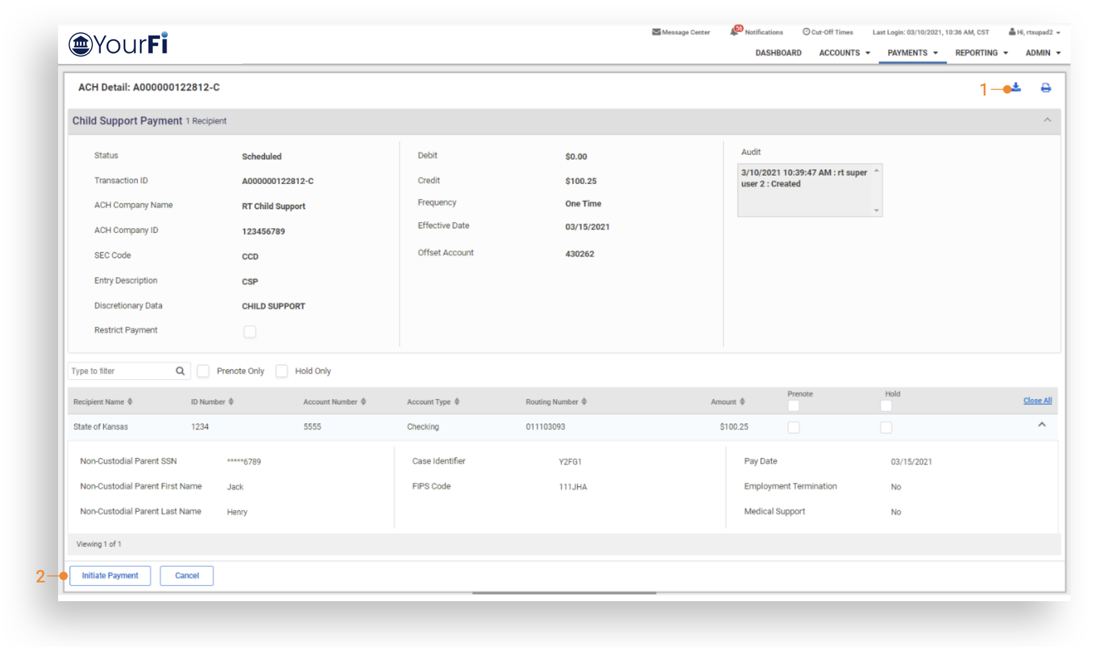The image size is (1101, 647).
Task: Click the download icon for ACH detail
Action: [x=1016, y=87]
